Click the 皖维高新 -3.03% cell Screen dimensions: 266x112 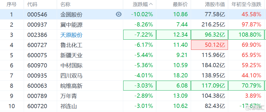[x=140, y=86]
